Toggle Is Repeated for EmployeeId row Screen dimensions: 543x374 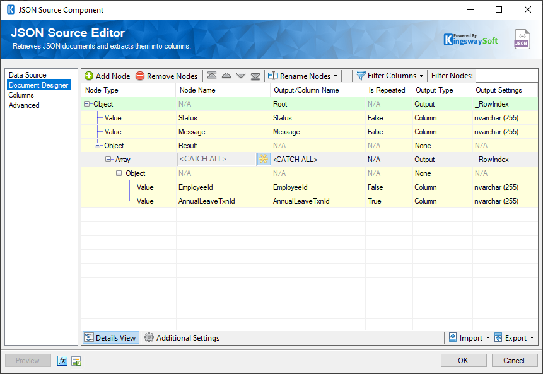(376, 187)
